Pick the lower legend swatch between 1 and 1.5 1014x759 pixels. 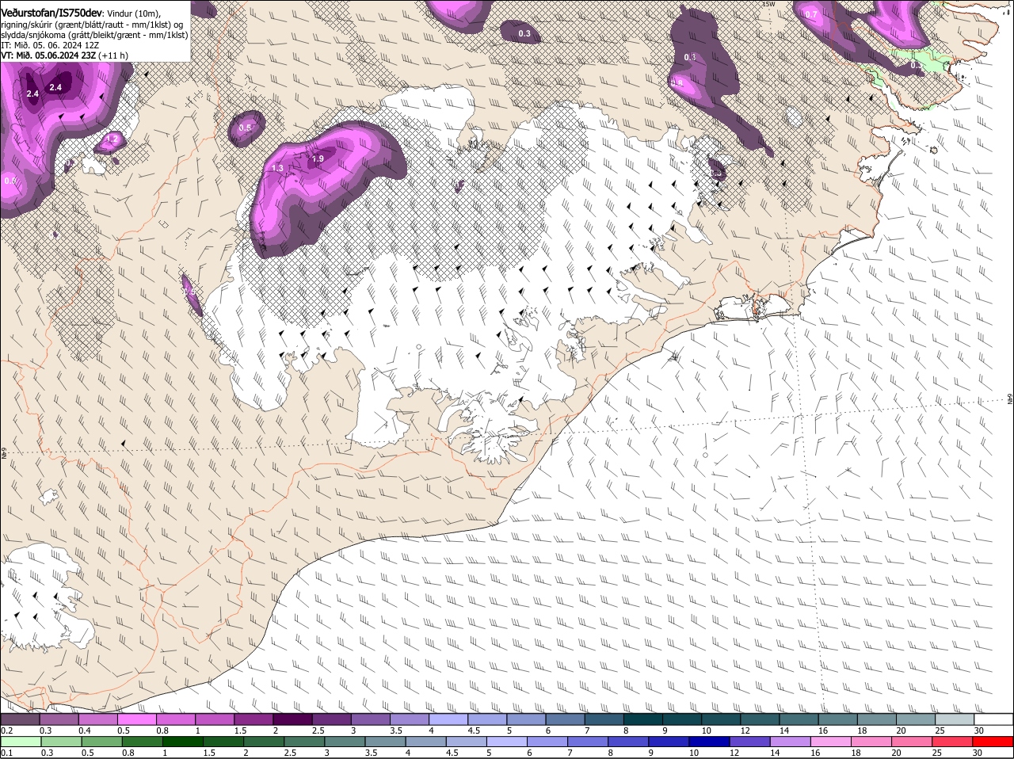[x=182, y=742]
